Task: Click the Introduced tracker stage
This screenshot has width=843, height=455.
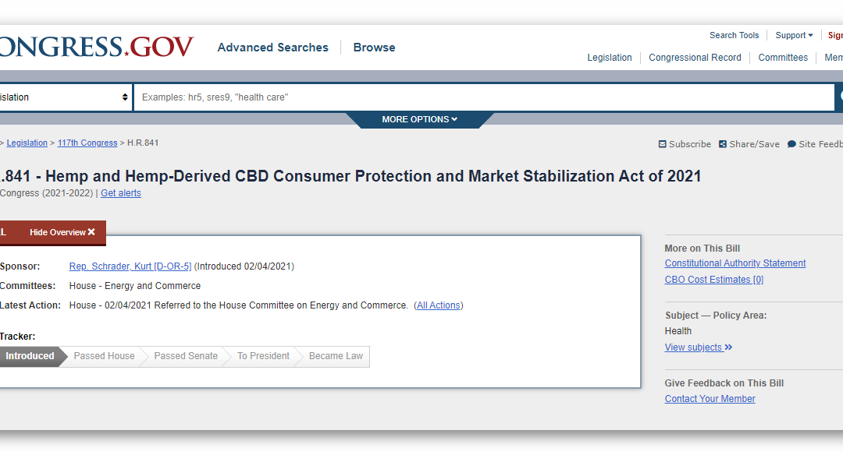Action: point(30,356)
